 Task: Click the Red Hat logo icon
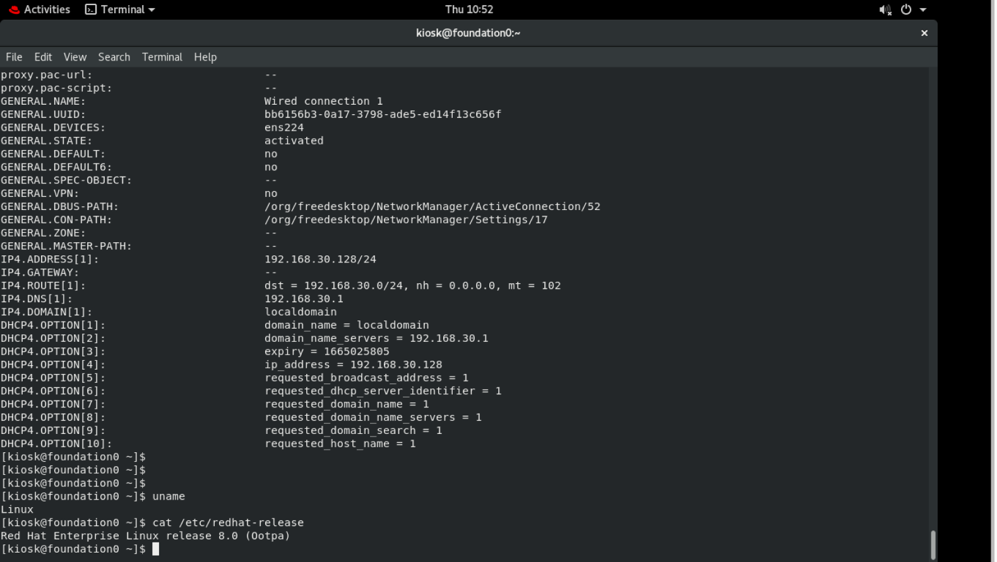[x=14, y=9]
